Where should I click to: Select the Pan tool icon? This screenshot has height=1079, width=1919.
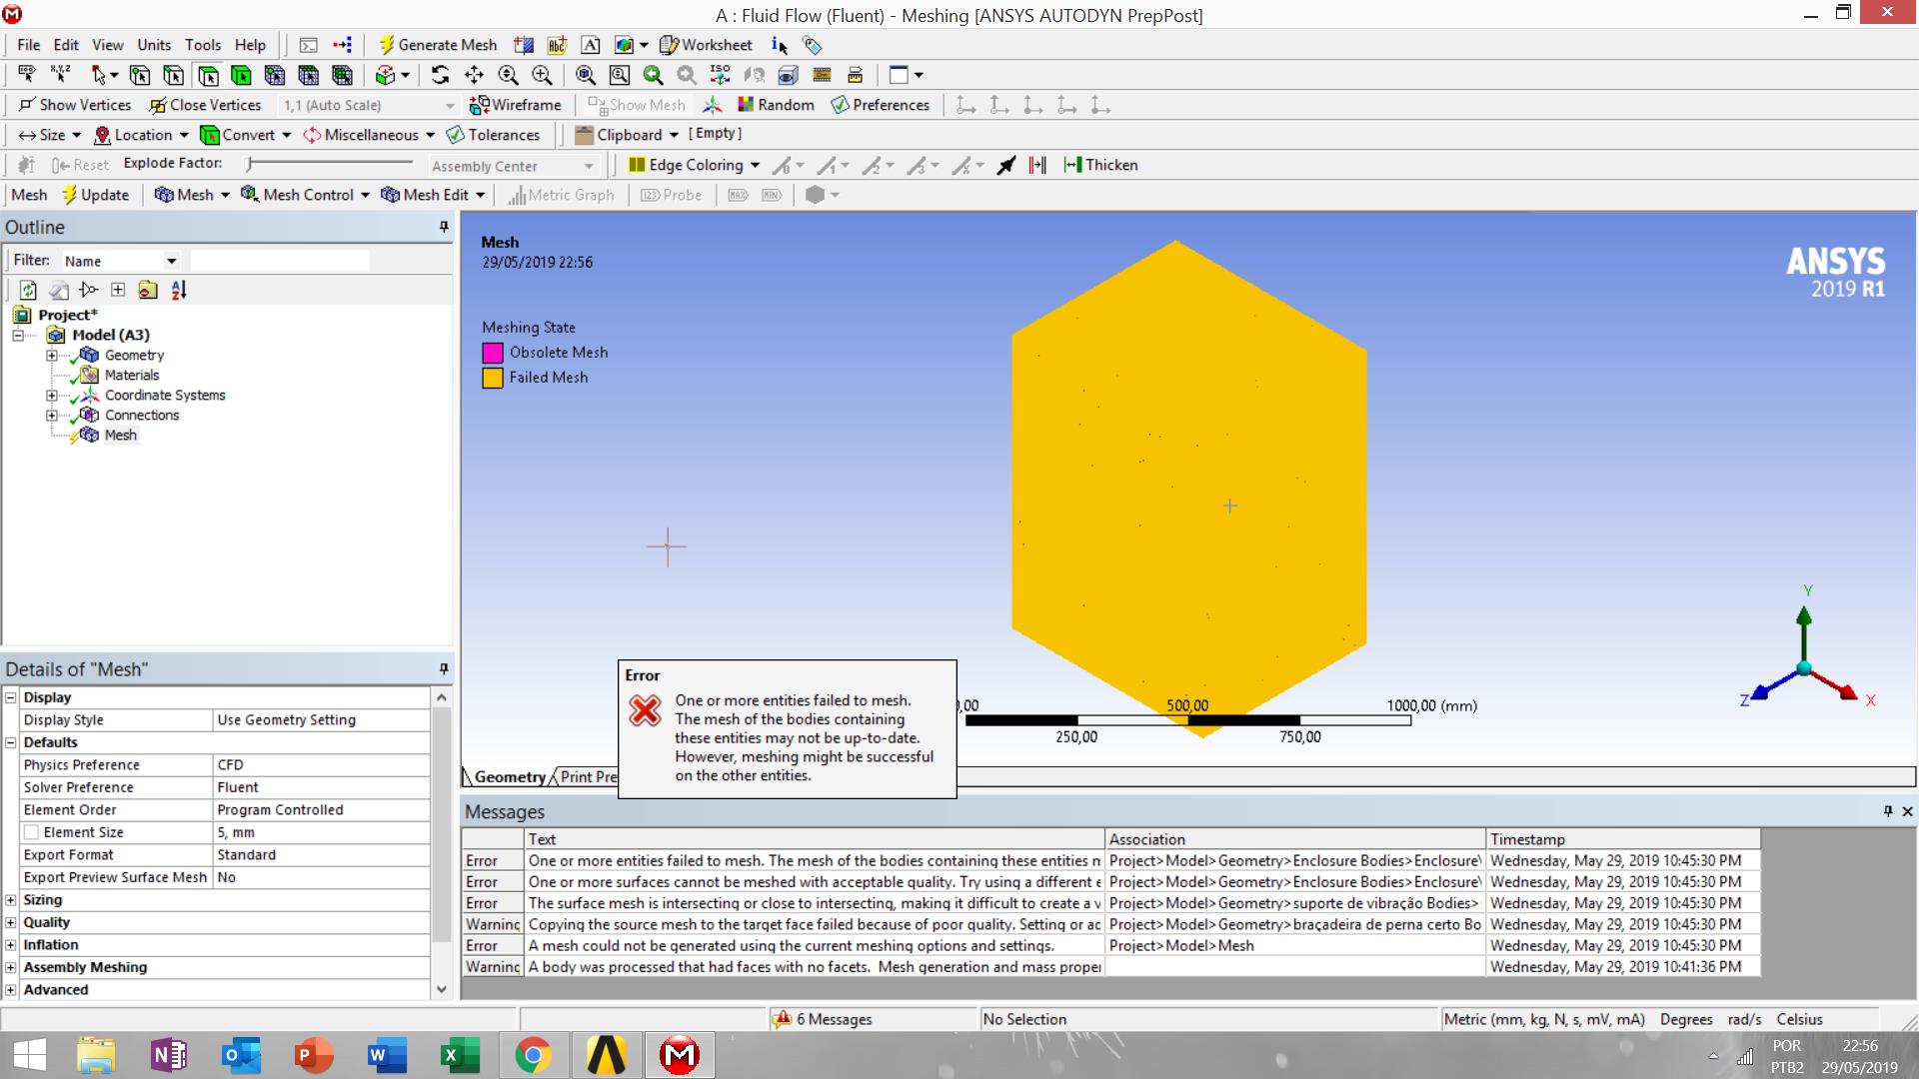coord(474,75)
